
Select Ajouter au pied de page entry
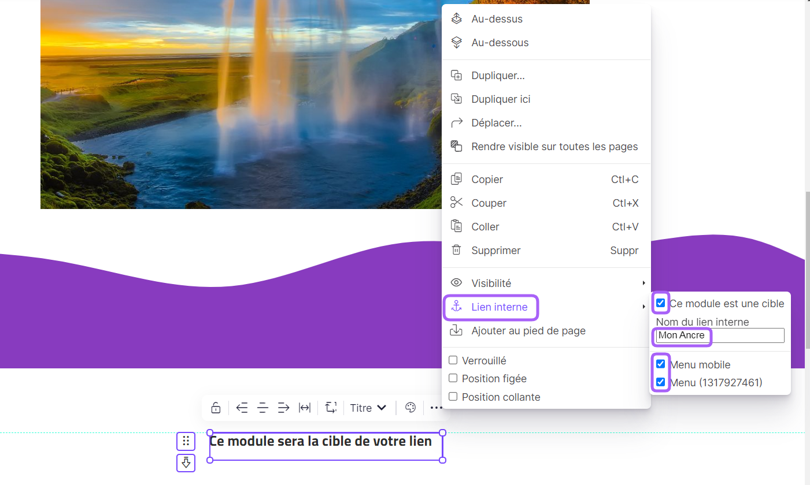546,330
